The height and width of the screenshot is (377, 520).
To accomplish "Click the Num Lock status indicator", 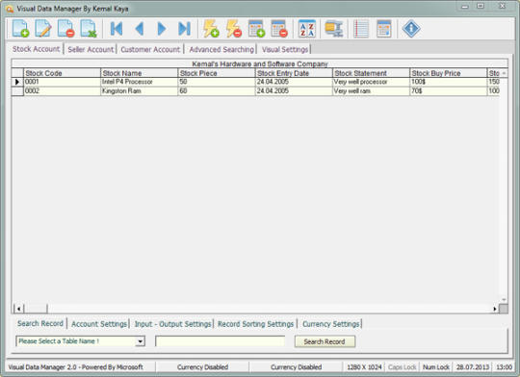I will point(436,367).
